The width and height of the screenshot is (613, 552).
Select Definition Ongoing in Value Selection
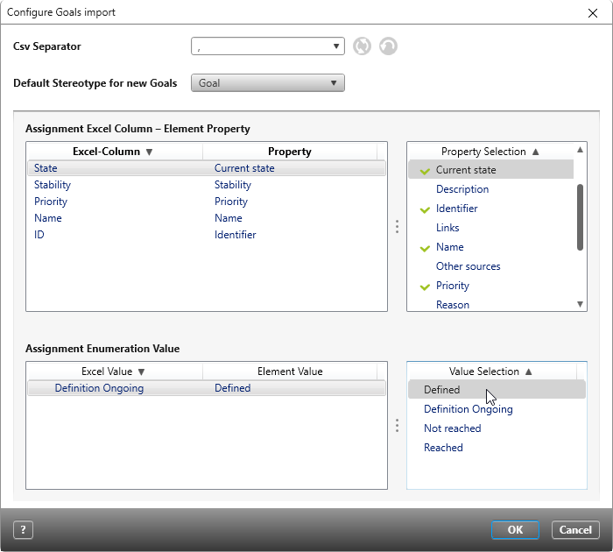click(x=468, y=409)
